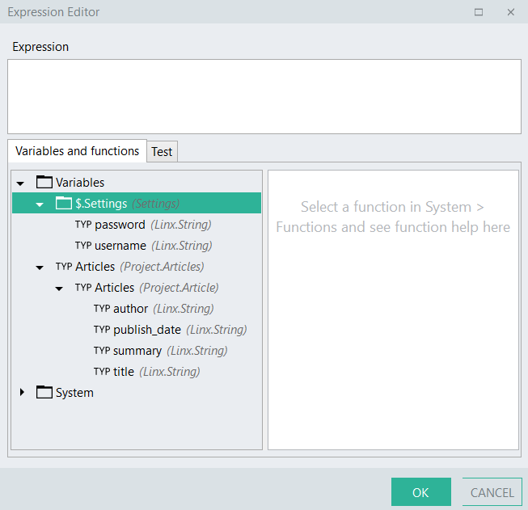Click the (Project.Articles) type text
This screenshot has width=528, height=510.
pos(162,267)
